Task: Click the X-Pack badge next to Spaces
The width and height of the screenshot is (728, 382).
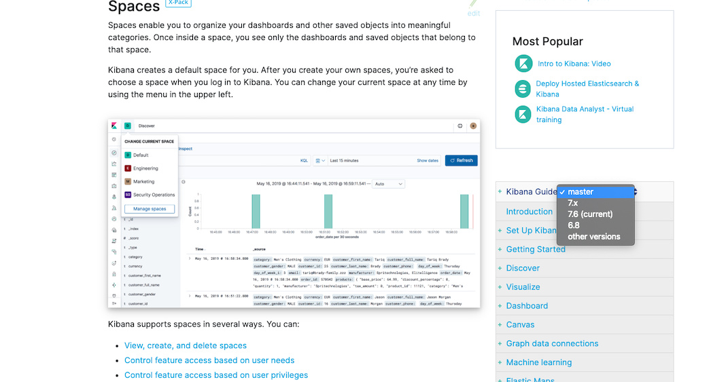Action: [x=178, y=3]
